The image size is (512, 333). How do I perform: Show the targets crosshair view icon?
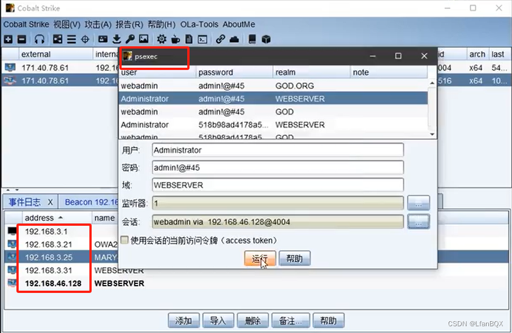(x=85, y=40)
